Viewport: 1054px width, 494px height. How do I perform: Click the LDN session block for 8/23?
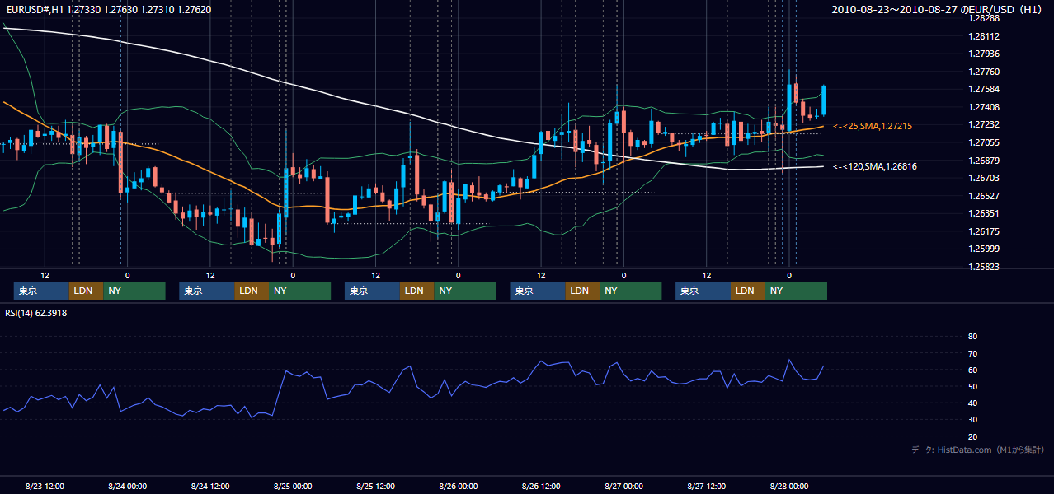click(87, 291)
